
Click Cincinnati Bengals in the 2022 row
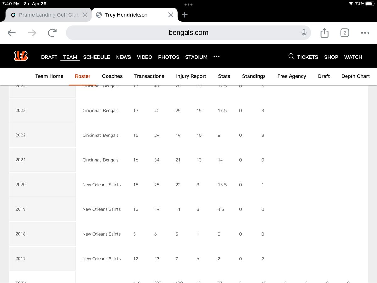click(x=100, y=135)
